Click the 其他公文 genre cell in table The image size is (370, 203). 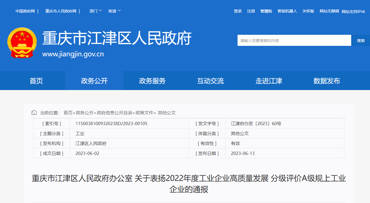(240, 133)
